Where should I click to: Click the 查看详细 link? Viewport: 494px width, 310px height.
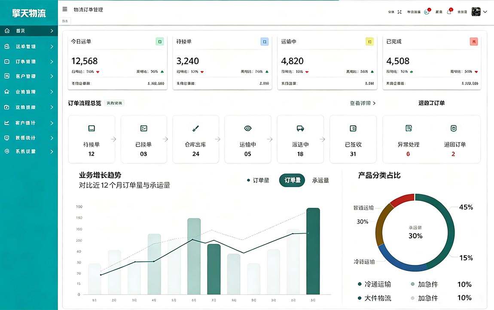click(363, 103)
